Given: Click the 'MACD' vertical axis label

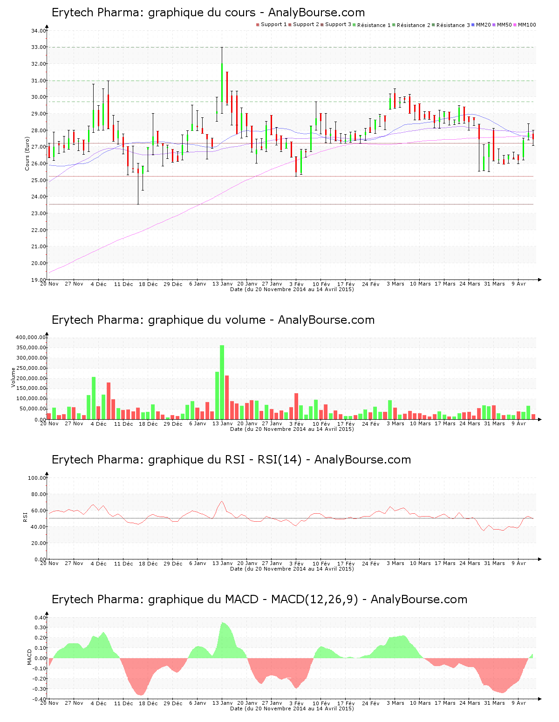Looking at the screenshot, I should (x=30, y=657).
